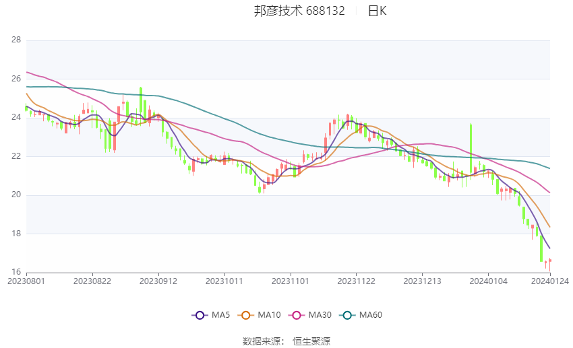573x348 pixels.
Task: Click the x-axis date label 20240124
Action: click(x=550, y=281)
